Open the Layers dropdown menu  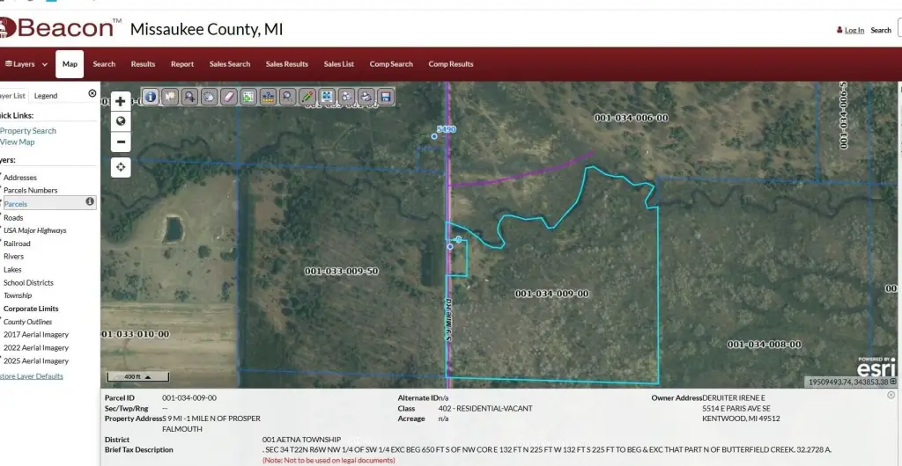26,64
